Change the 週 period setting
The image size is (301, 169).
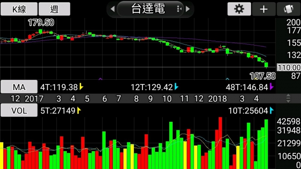point(54,9)
